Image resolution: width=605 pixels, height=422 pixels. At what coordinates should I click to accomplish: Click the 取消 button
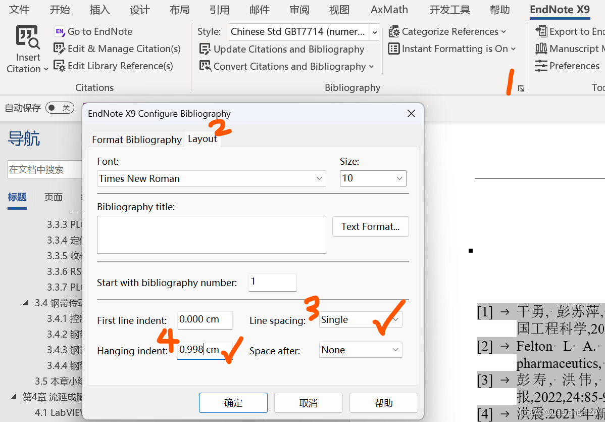pos(308,403)
